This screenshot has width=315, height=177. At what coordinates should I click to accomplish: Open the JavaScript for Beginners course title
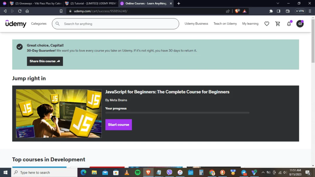tap(167, 92)
